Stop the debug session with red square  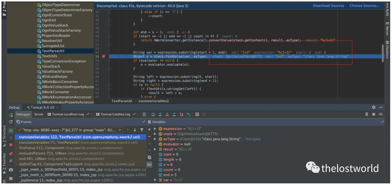11,145
